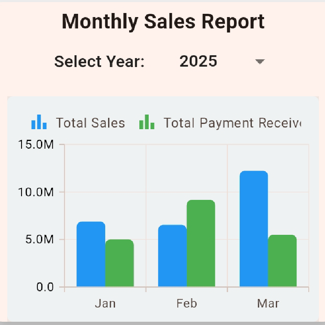Select the blue Jan Total Sales bar

pyautogui.click(x=91, y=254)
